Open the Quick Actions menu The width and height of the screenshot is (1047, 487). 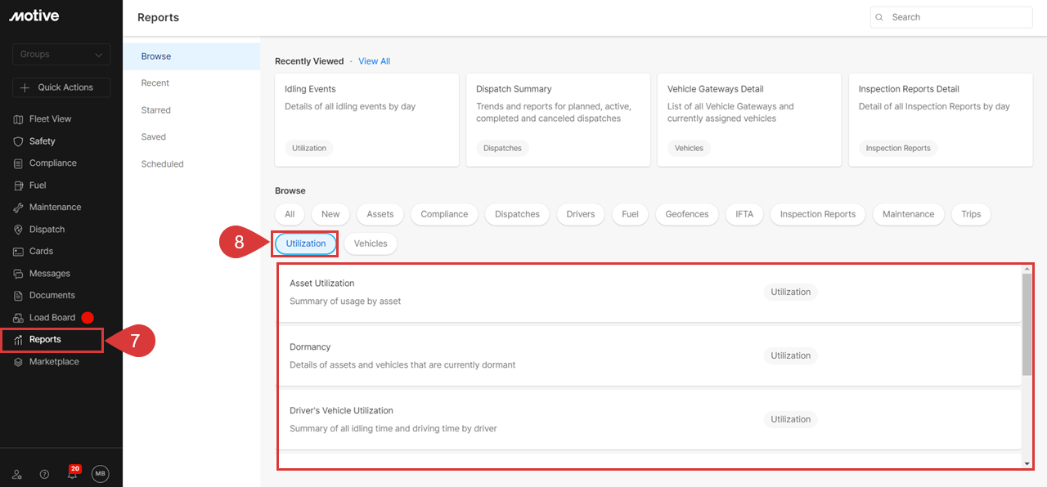click(61, 87)
